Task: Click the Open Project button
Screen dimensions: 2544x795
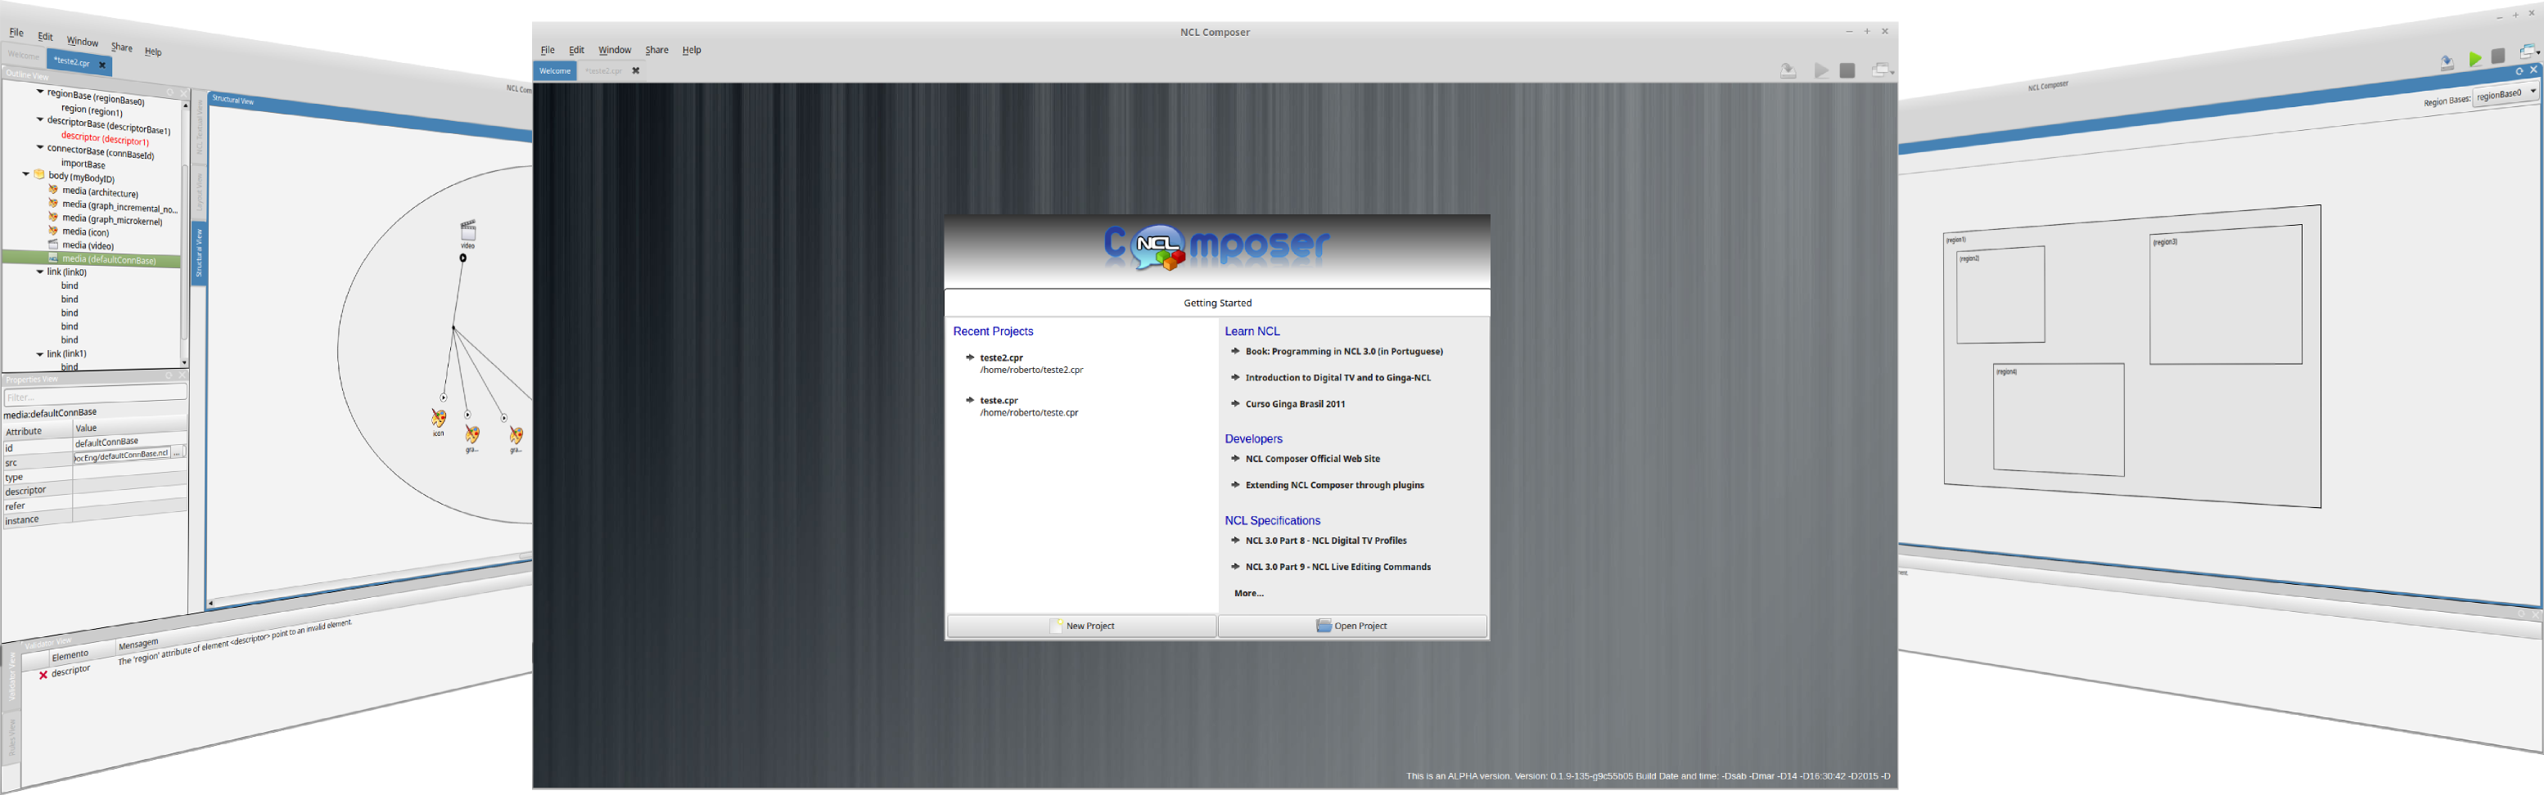Action: 1352,627
